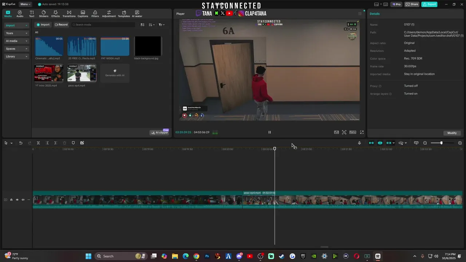Click the Import media button
The height and width of the screenshot is (262, 466).
(43, 25)
